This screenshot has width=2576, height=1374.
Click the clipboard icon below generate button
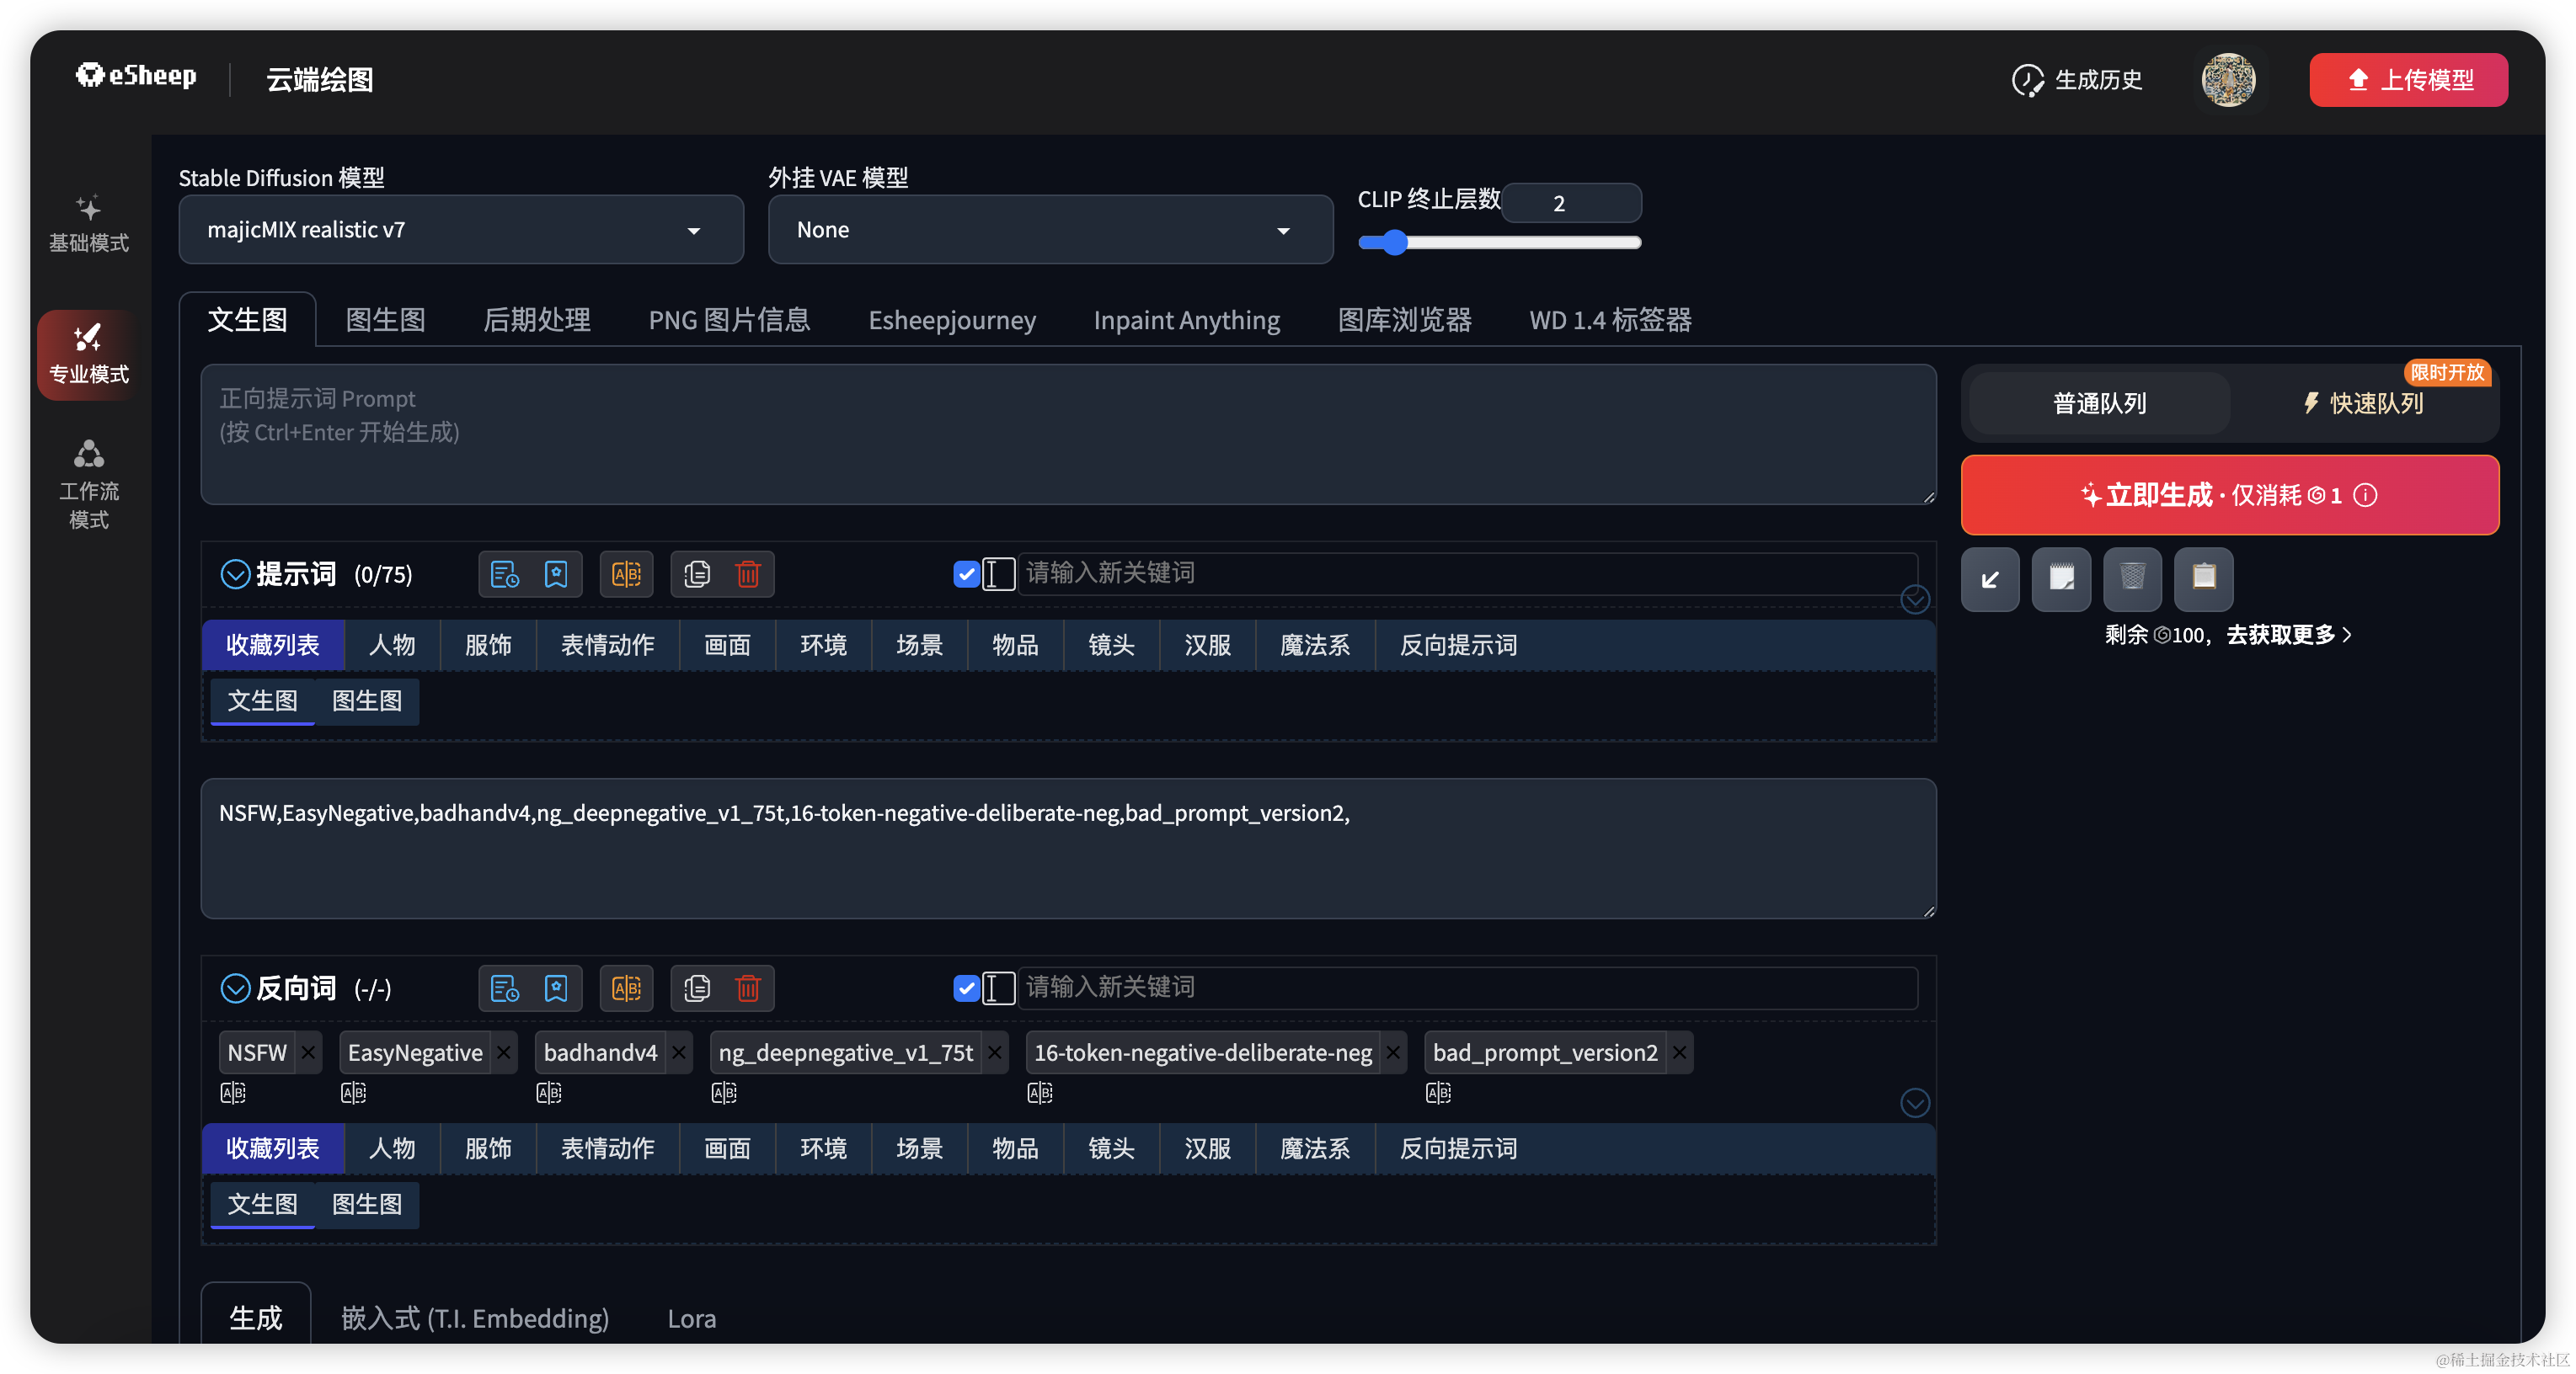pyautogui.click(x=2203, y=578)
